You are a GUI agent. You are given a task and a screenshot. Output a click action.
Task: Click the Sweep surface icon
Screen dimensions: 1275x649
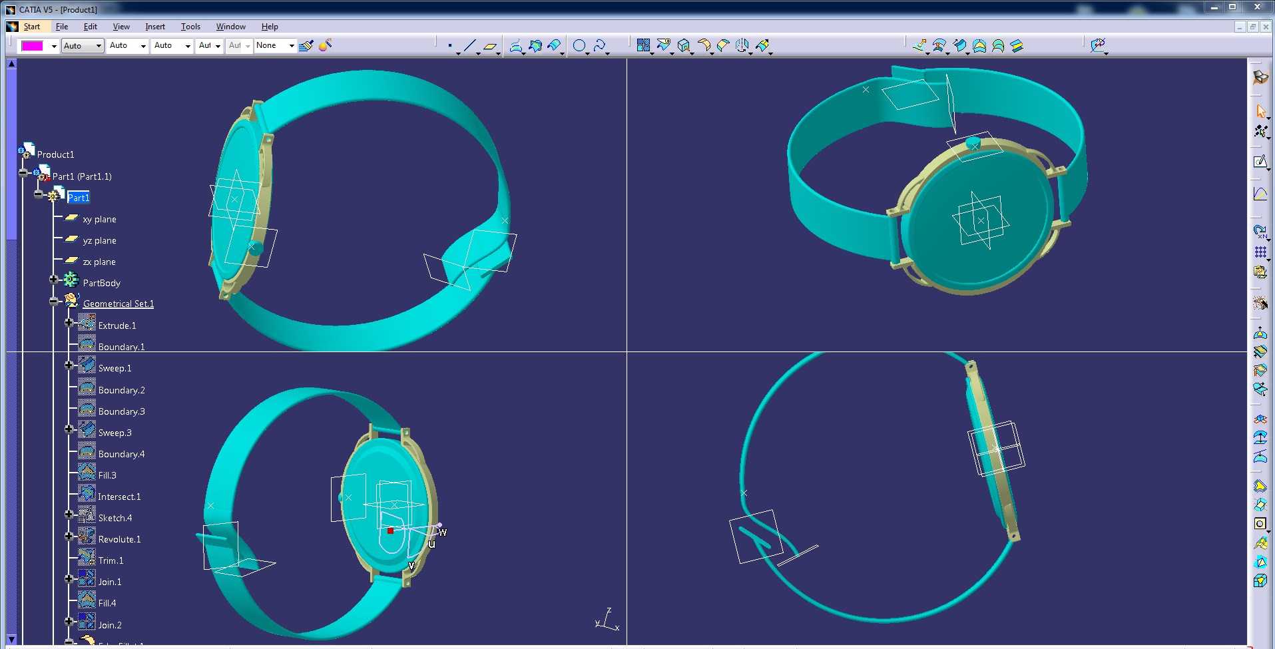(x=959, y=45)
